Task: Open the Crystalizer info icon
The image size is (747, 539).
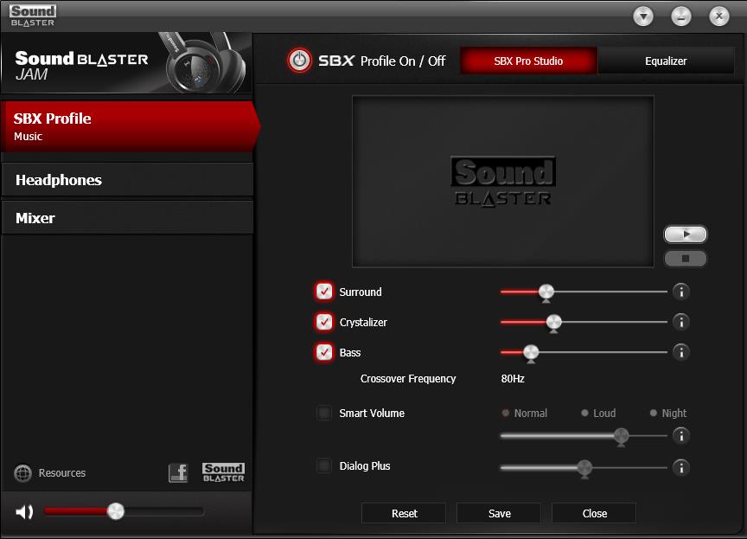Action: pos(680,322)
